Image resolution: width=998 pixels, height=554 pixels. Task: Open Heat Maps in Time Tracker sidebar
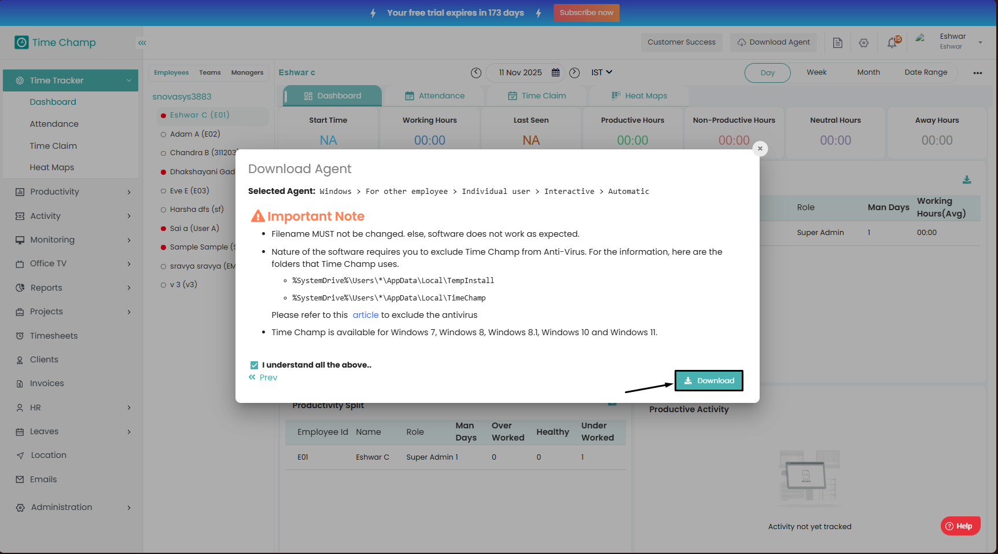point(52,167)
